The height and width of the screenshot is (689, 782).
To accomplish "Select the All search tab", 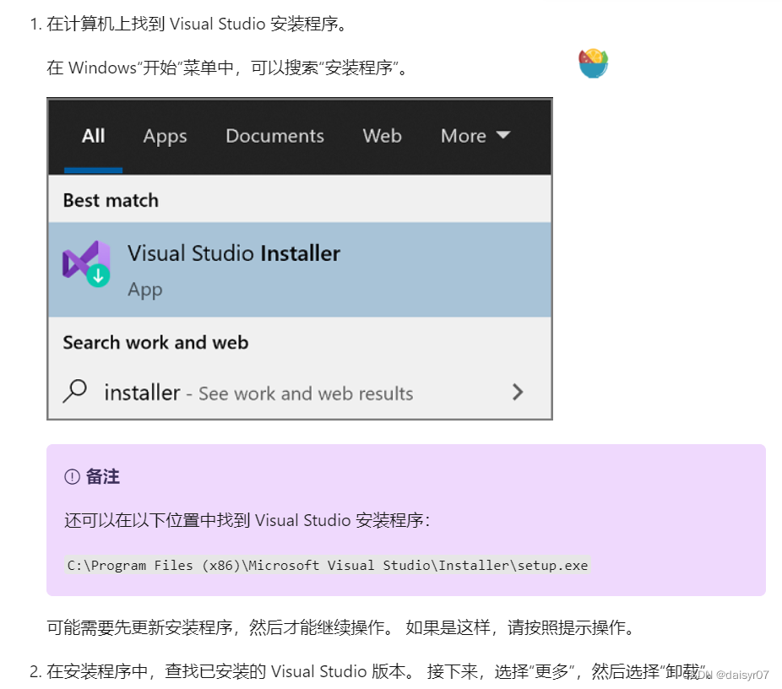I will 93,136.
